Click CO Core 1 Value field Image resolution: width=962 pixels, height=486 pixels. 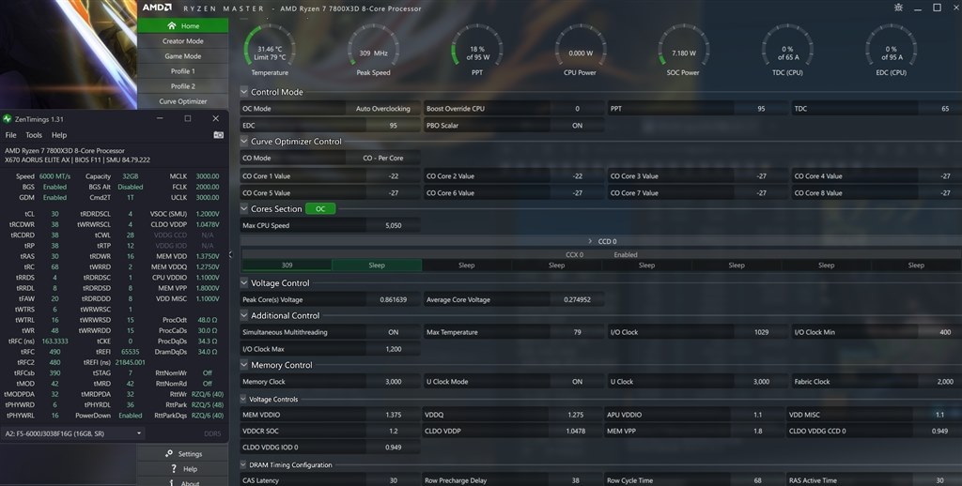tap(332, 175)
